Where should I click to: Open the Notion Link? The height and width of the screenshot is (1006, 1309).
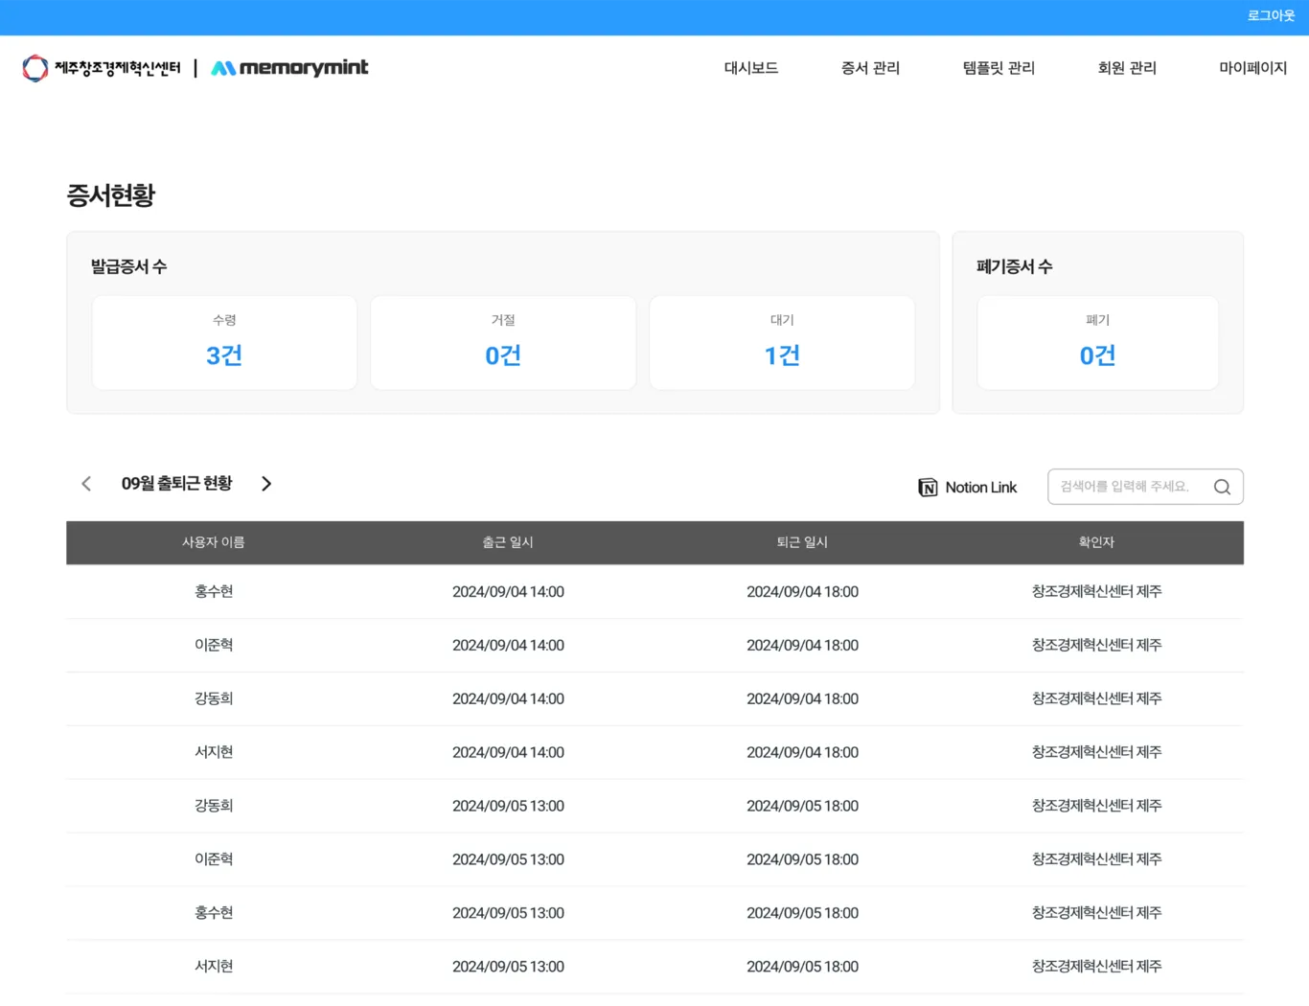(x=968, y=488)
